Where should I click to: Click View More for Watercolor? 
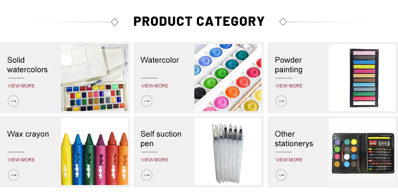(155, 86)
